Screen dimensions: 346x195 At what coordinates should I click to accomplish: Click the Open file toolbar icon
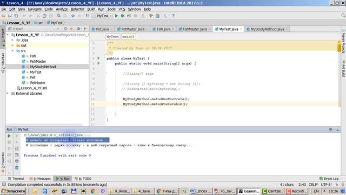[4, 16]
